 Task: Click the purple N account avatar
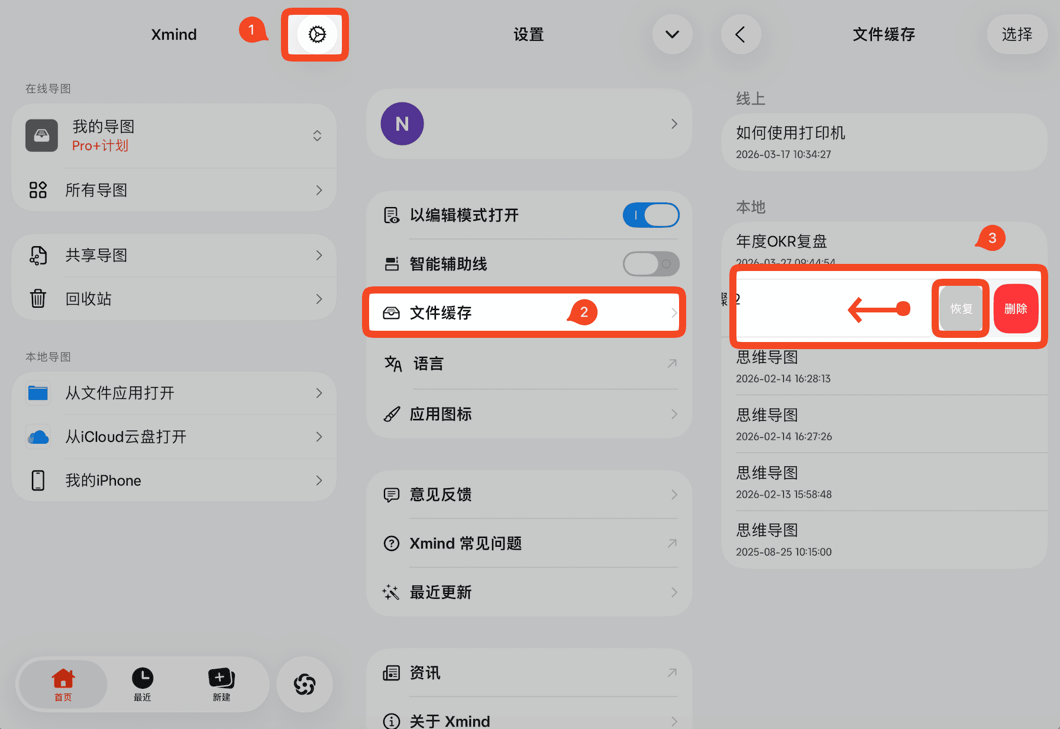402,124
